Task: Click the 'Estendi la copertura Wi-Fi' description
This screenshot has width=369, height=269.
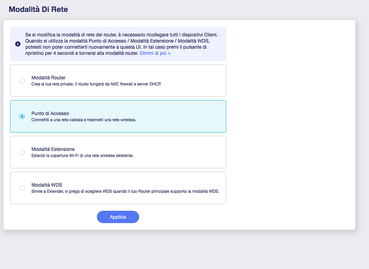Action: coord(82,155)
